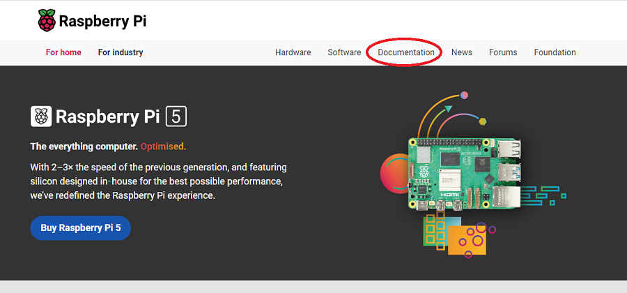This screenshot has width=627, height=293.
Task: Click the orange box with purple circles
Action: 468,239
